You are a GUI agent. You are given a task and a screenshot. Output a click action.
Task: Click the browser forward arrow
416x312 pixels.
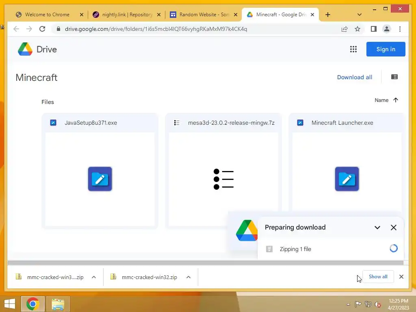click(x=29, y=29)
